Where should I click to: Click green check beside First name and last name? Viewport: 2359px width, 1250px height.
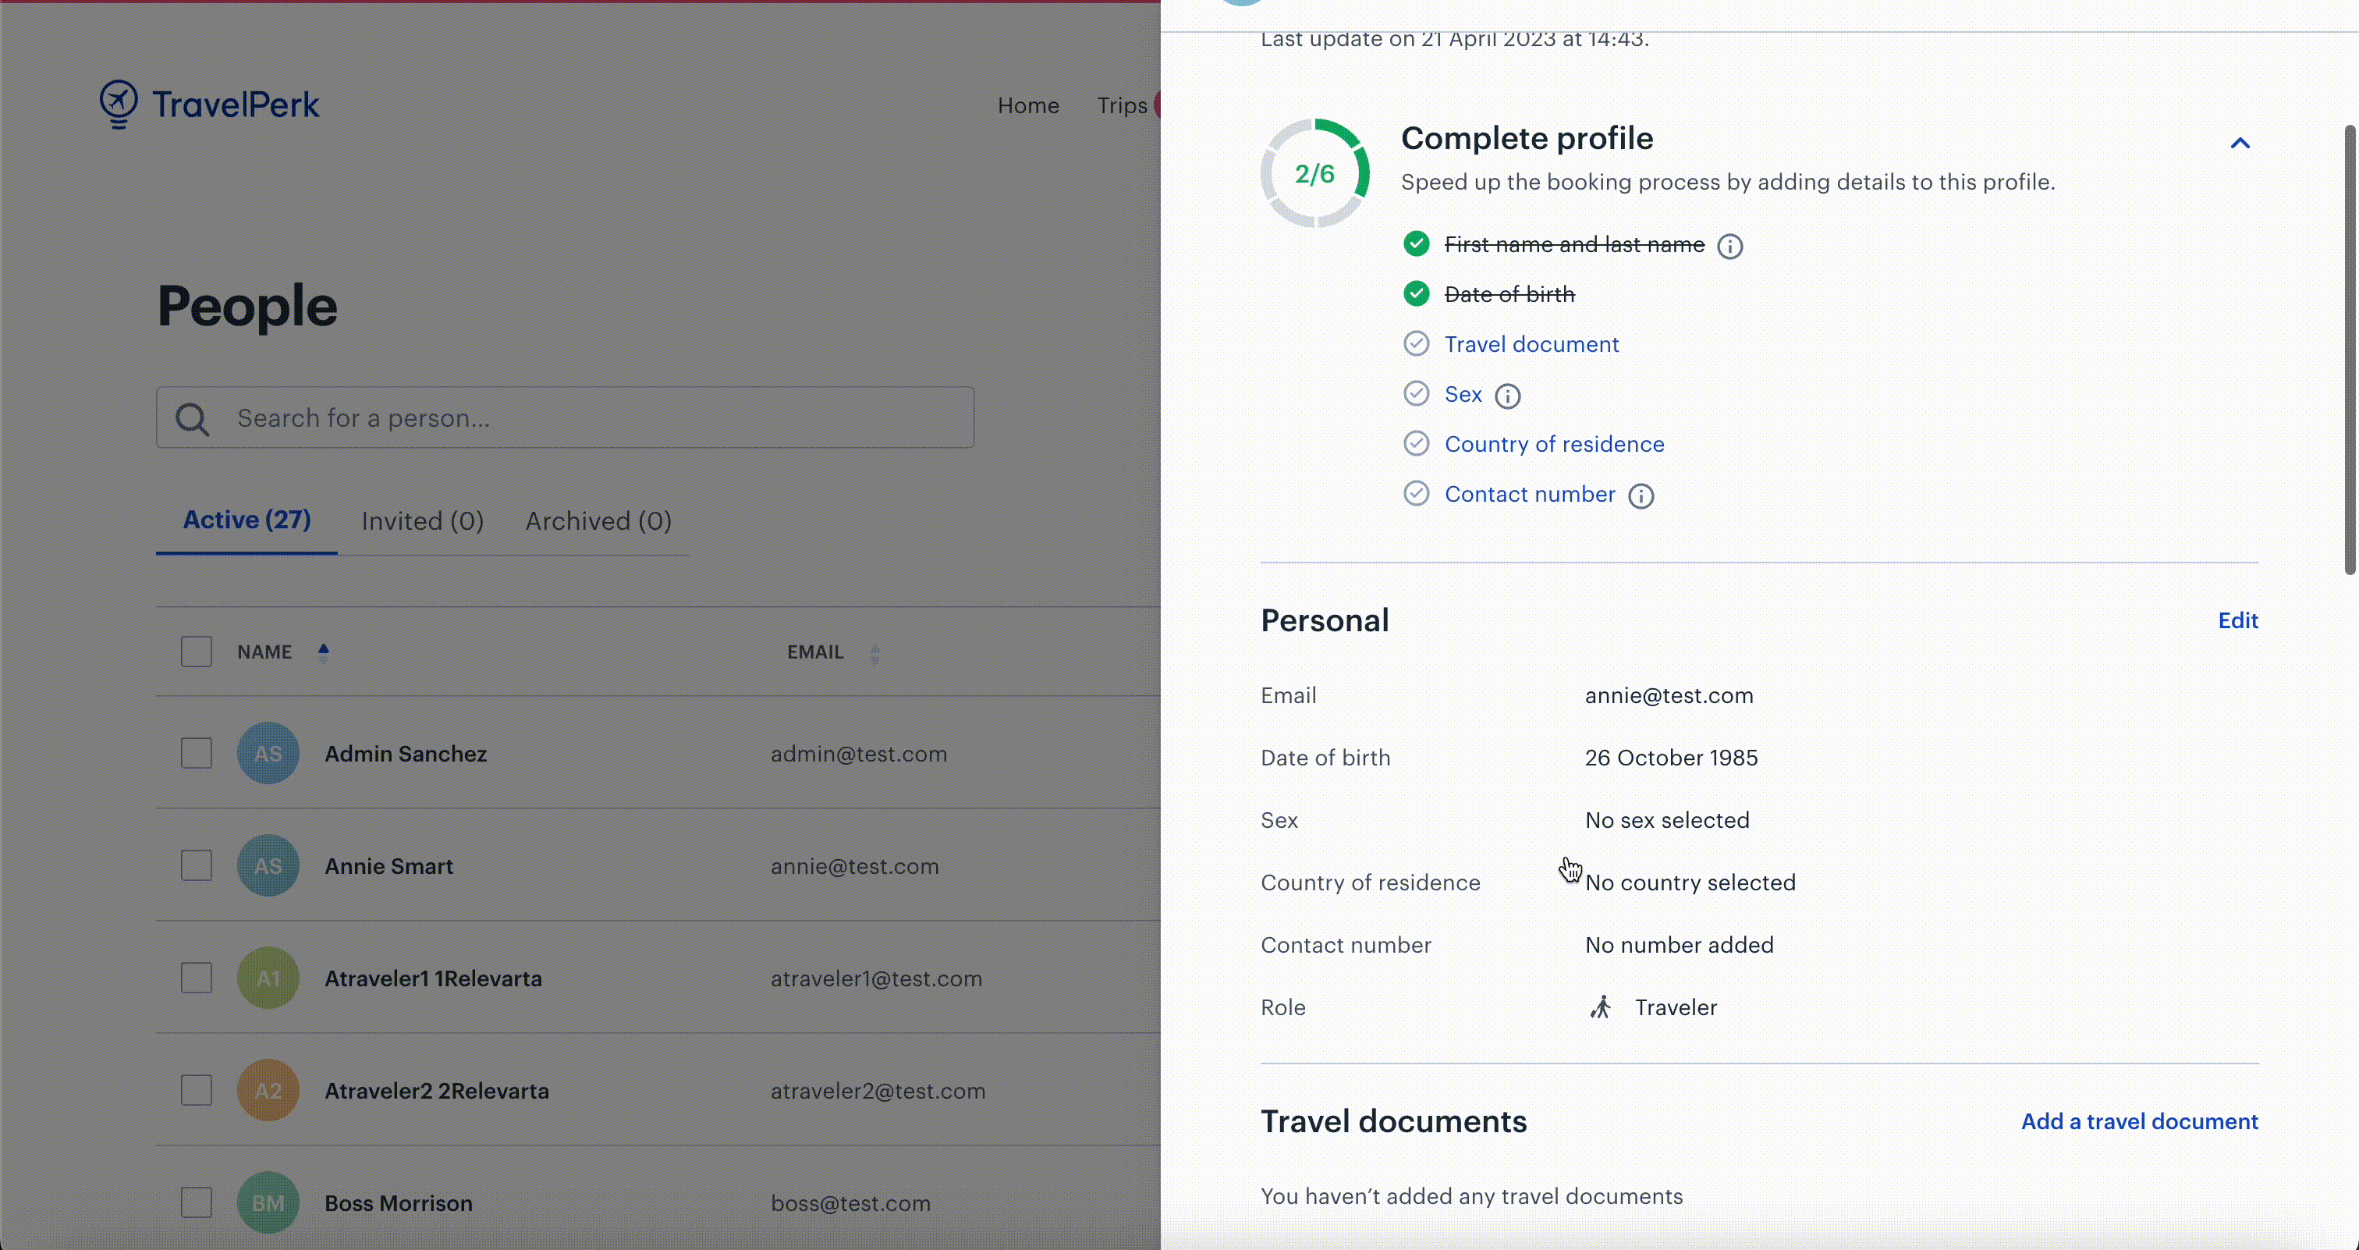coord(1416,243)
